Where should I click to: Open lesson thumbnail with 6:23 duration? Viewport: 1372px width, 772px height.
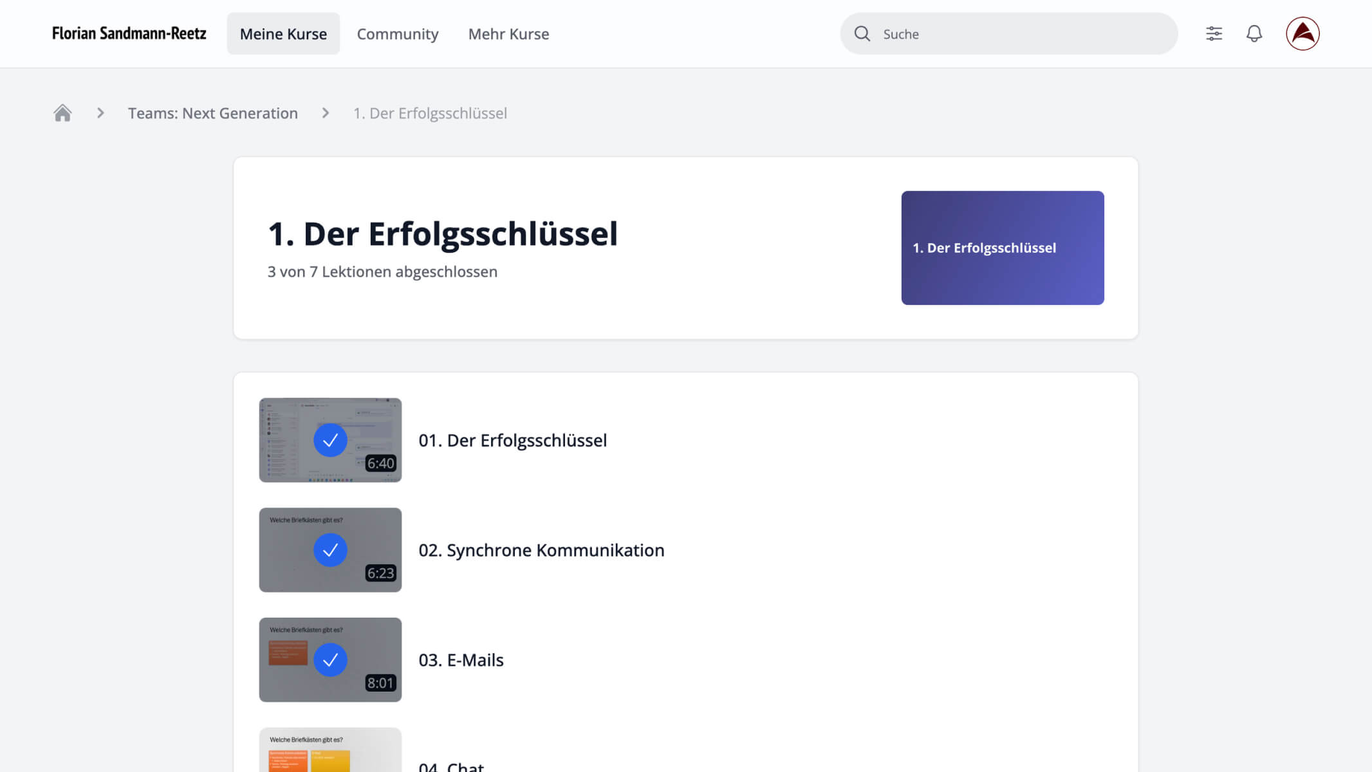click(330, 550)
